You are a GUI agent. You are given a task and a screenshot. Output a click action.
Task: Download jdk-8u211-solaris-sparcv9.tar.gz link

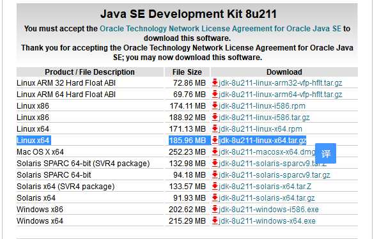274,175
